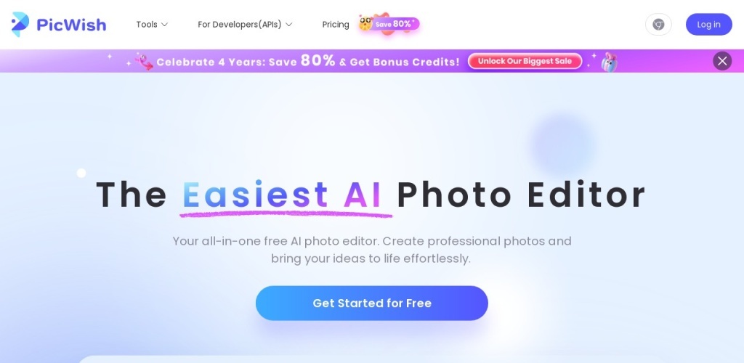This screenshot has height=363, width=744.
Task: Click the subtitle about free AI photo editor
Action: 371,250
